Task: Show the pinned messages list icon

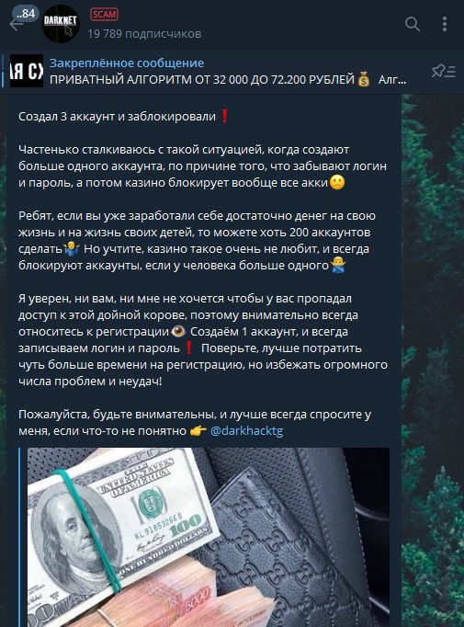Action: (x=443, y=71)
